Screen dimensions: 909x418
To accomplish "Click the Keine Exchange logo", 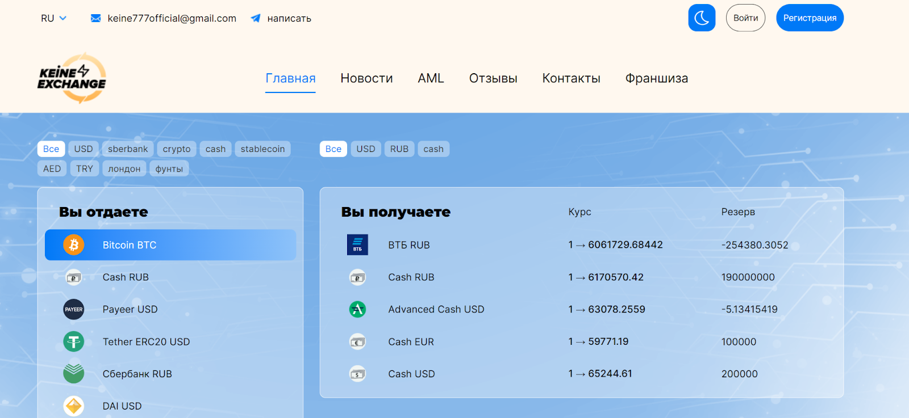I will (72, 78).
